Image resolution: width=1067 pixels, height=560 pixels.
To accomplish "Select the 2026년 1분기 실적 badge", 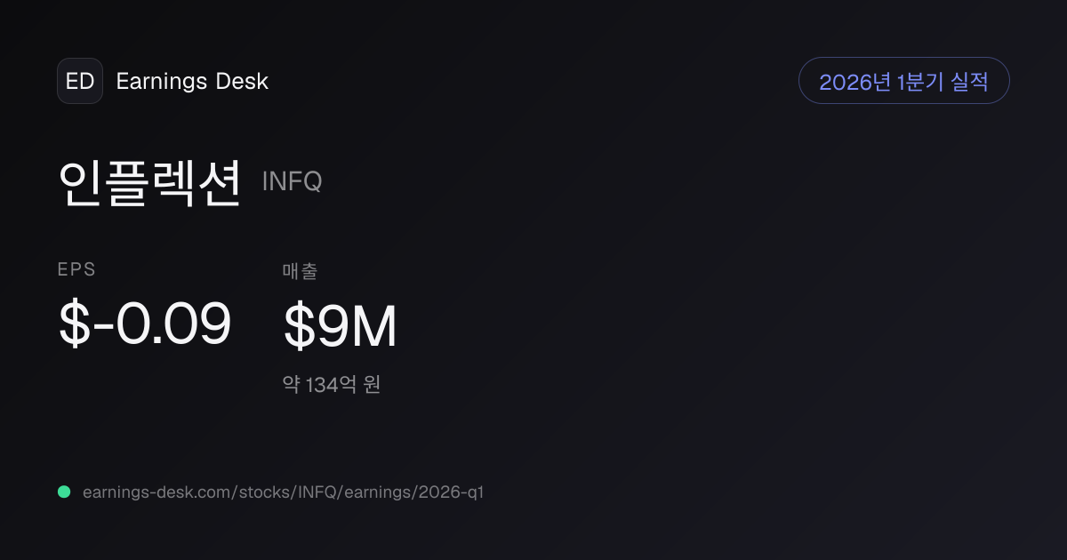I will (x=904, y=81).
